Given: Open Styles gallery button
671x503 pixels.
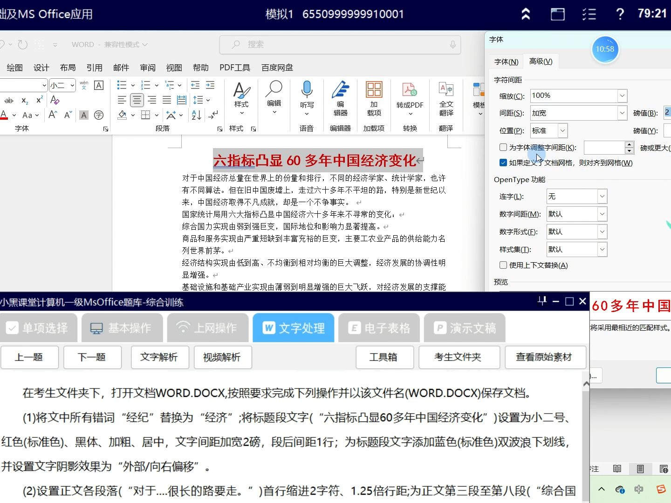Looking at the screenshot, I should (241, 99).
